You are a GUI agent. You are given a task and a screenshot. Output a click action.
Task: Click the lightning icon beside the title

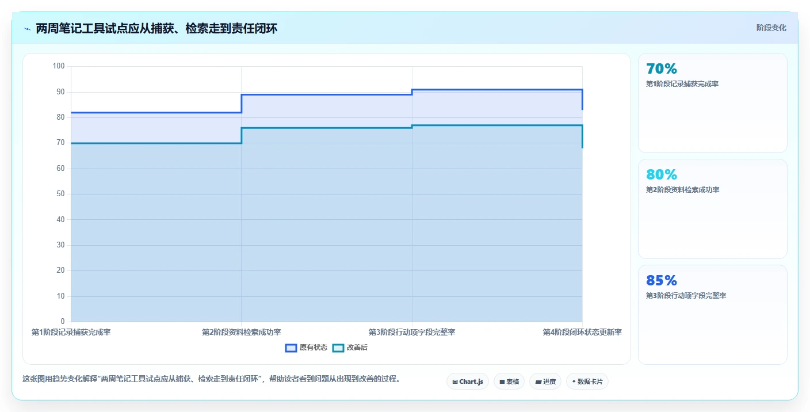[x=27, y=29]
